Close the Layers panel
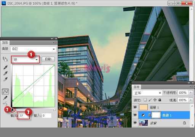 (193, 83)
